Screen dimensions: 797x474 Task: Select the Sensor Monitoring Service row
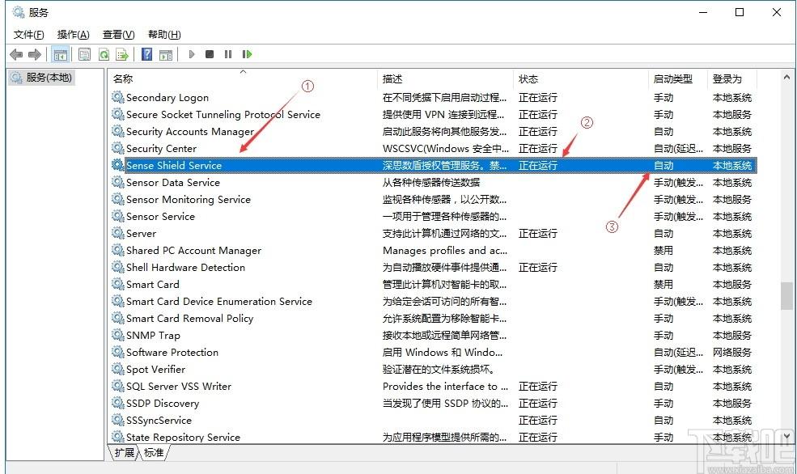pos(433,199)
